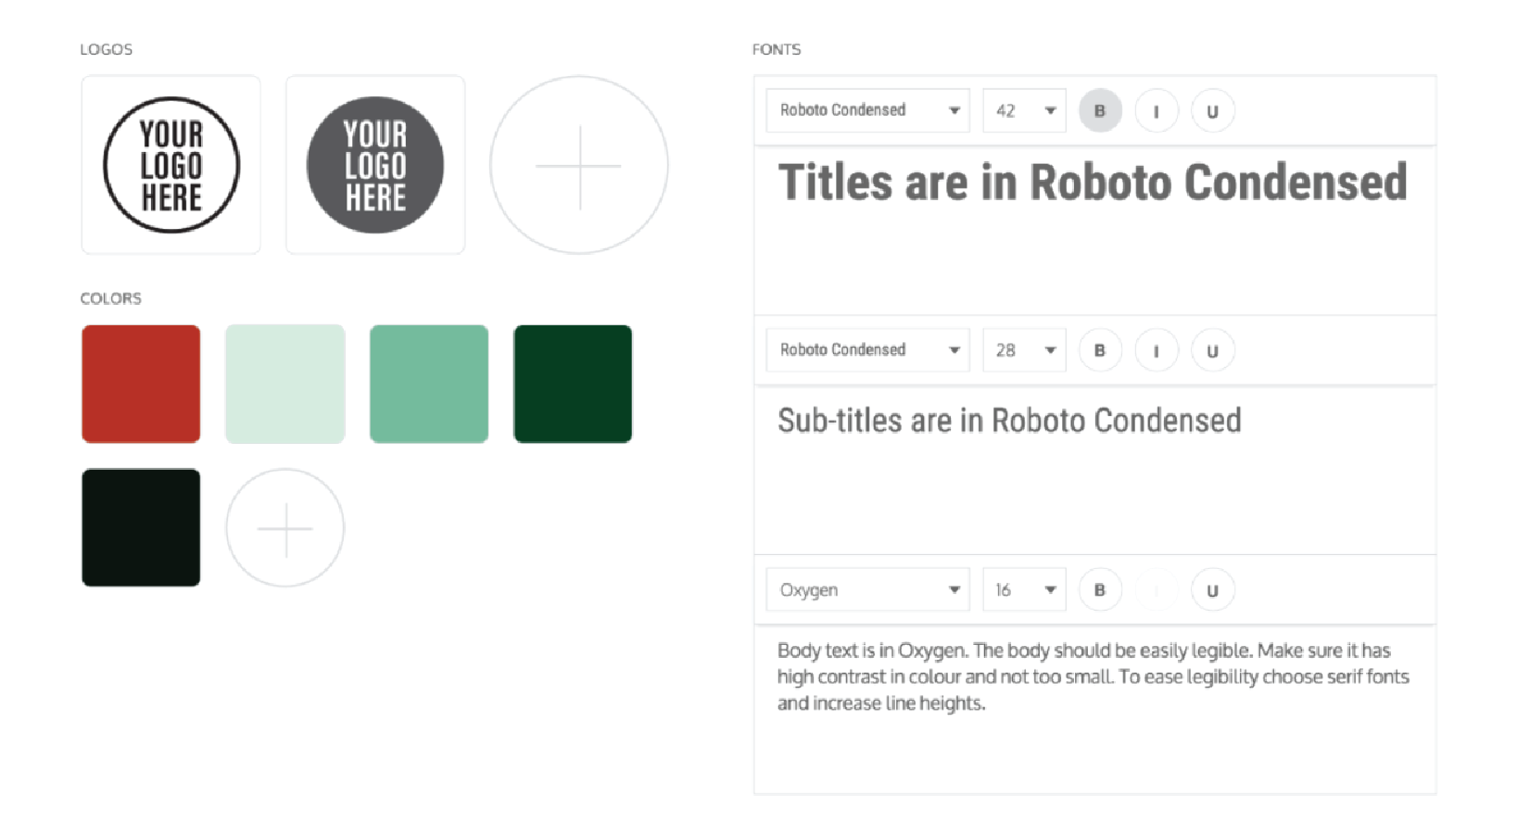This screenshot has width=1530, height=834.
Task: Toggle italic for title font
Action: (1157, 110)
